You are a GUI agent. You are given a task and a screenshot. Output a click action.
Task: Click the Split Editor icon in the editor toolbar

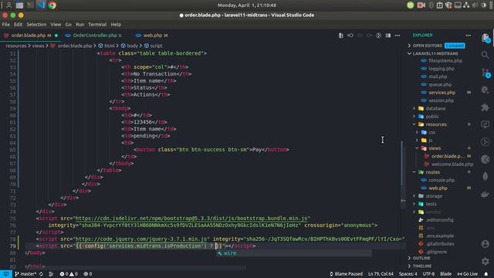point(388,36)
